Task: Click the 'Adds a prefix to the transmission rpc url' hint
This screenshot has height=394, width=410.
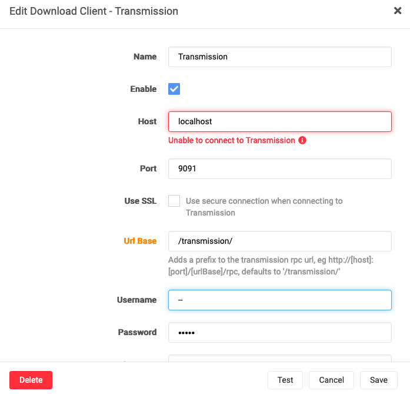Action: coord(271,266)
